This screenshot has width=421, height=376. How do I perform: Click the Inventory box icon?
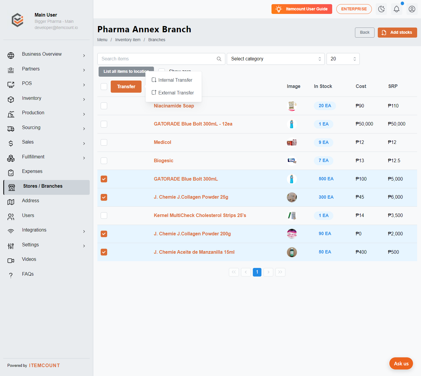pos(11,99)
